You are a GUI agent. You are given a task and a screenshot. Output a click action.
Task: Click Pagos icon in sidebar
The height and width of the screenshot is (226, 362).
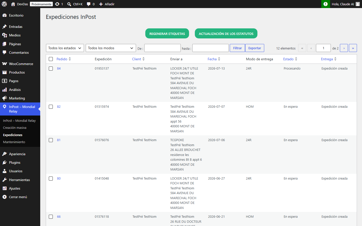click(x=5, y=81)
